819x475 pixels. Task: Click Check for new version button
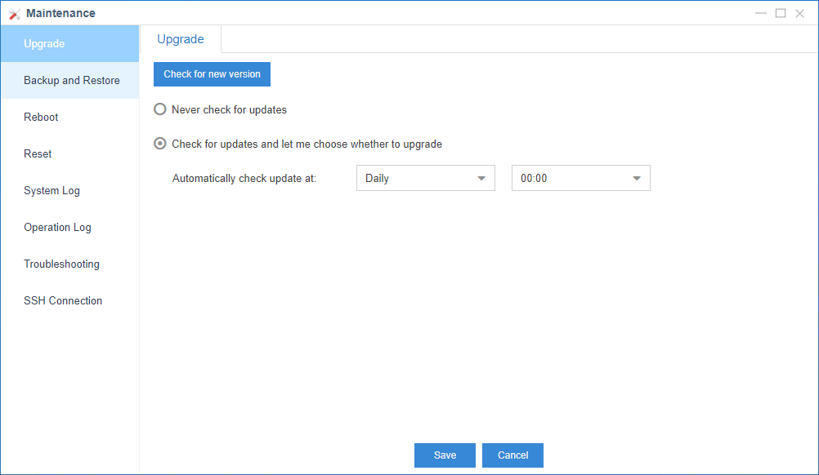click(x=212, y=74)
